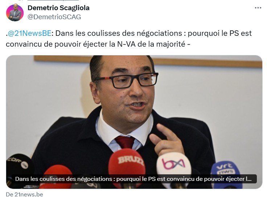Open the @DemetrioSCAG handle link
The image size is (267, 204).
coord(54,17)
